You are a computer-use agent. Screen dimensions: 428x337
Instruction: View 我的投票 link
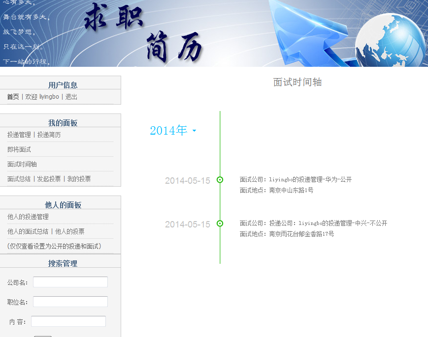79,179
